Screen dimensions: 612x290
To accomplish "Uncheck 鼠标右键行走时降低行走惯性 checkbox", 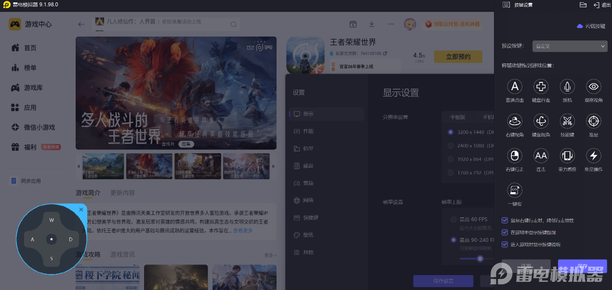I will 505,221.
